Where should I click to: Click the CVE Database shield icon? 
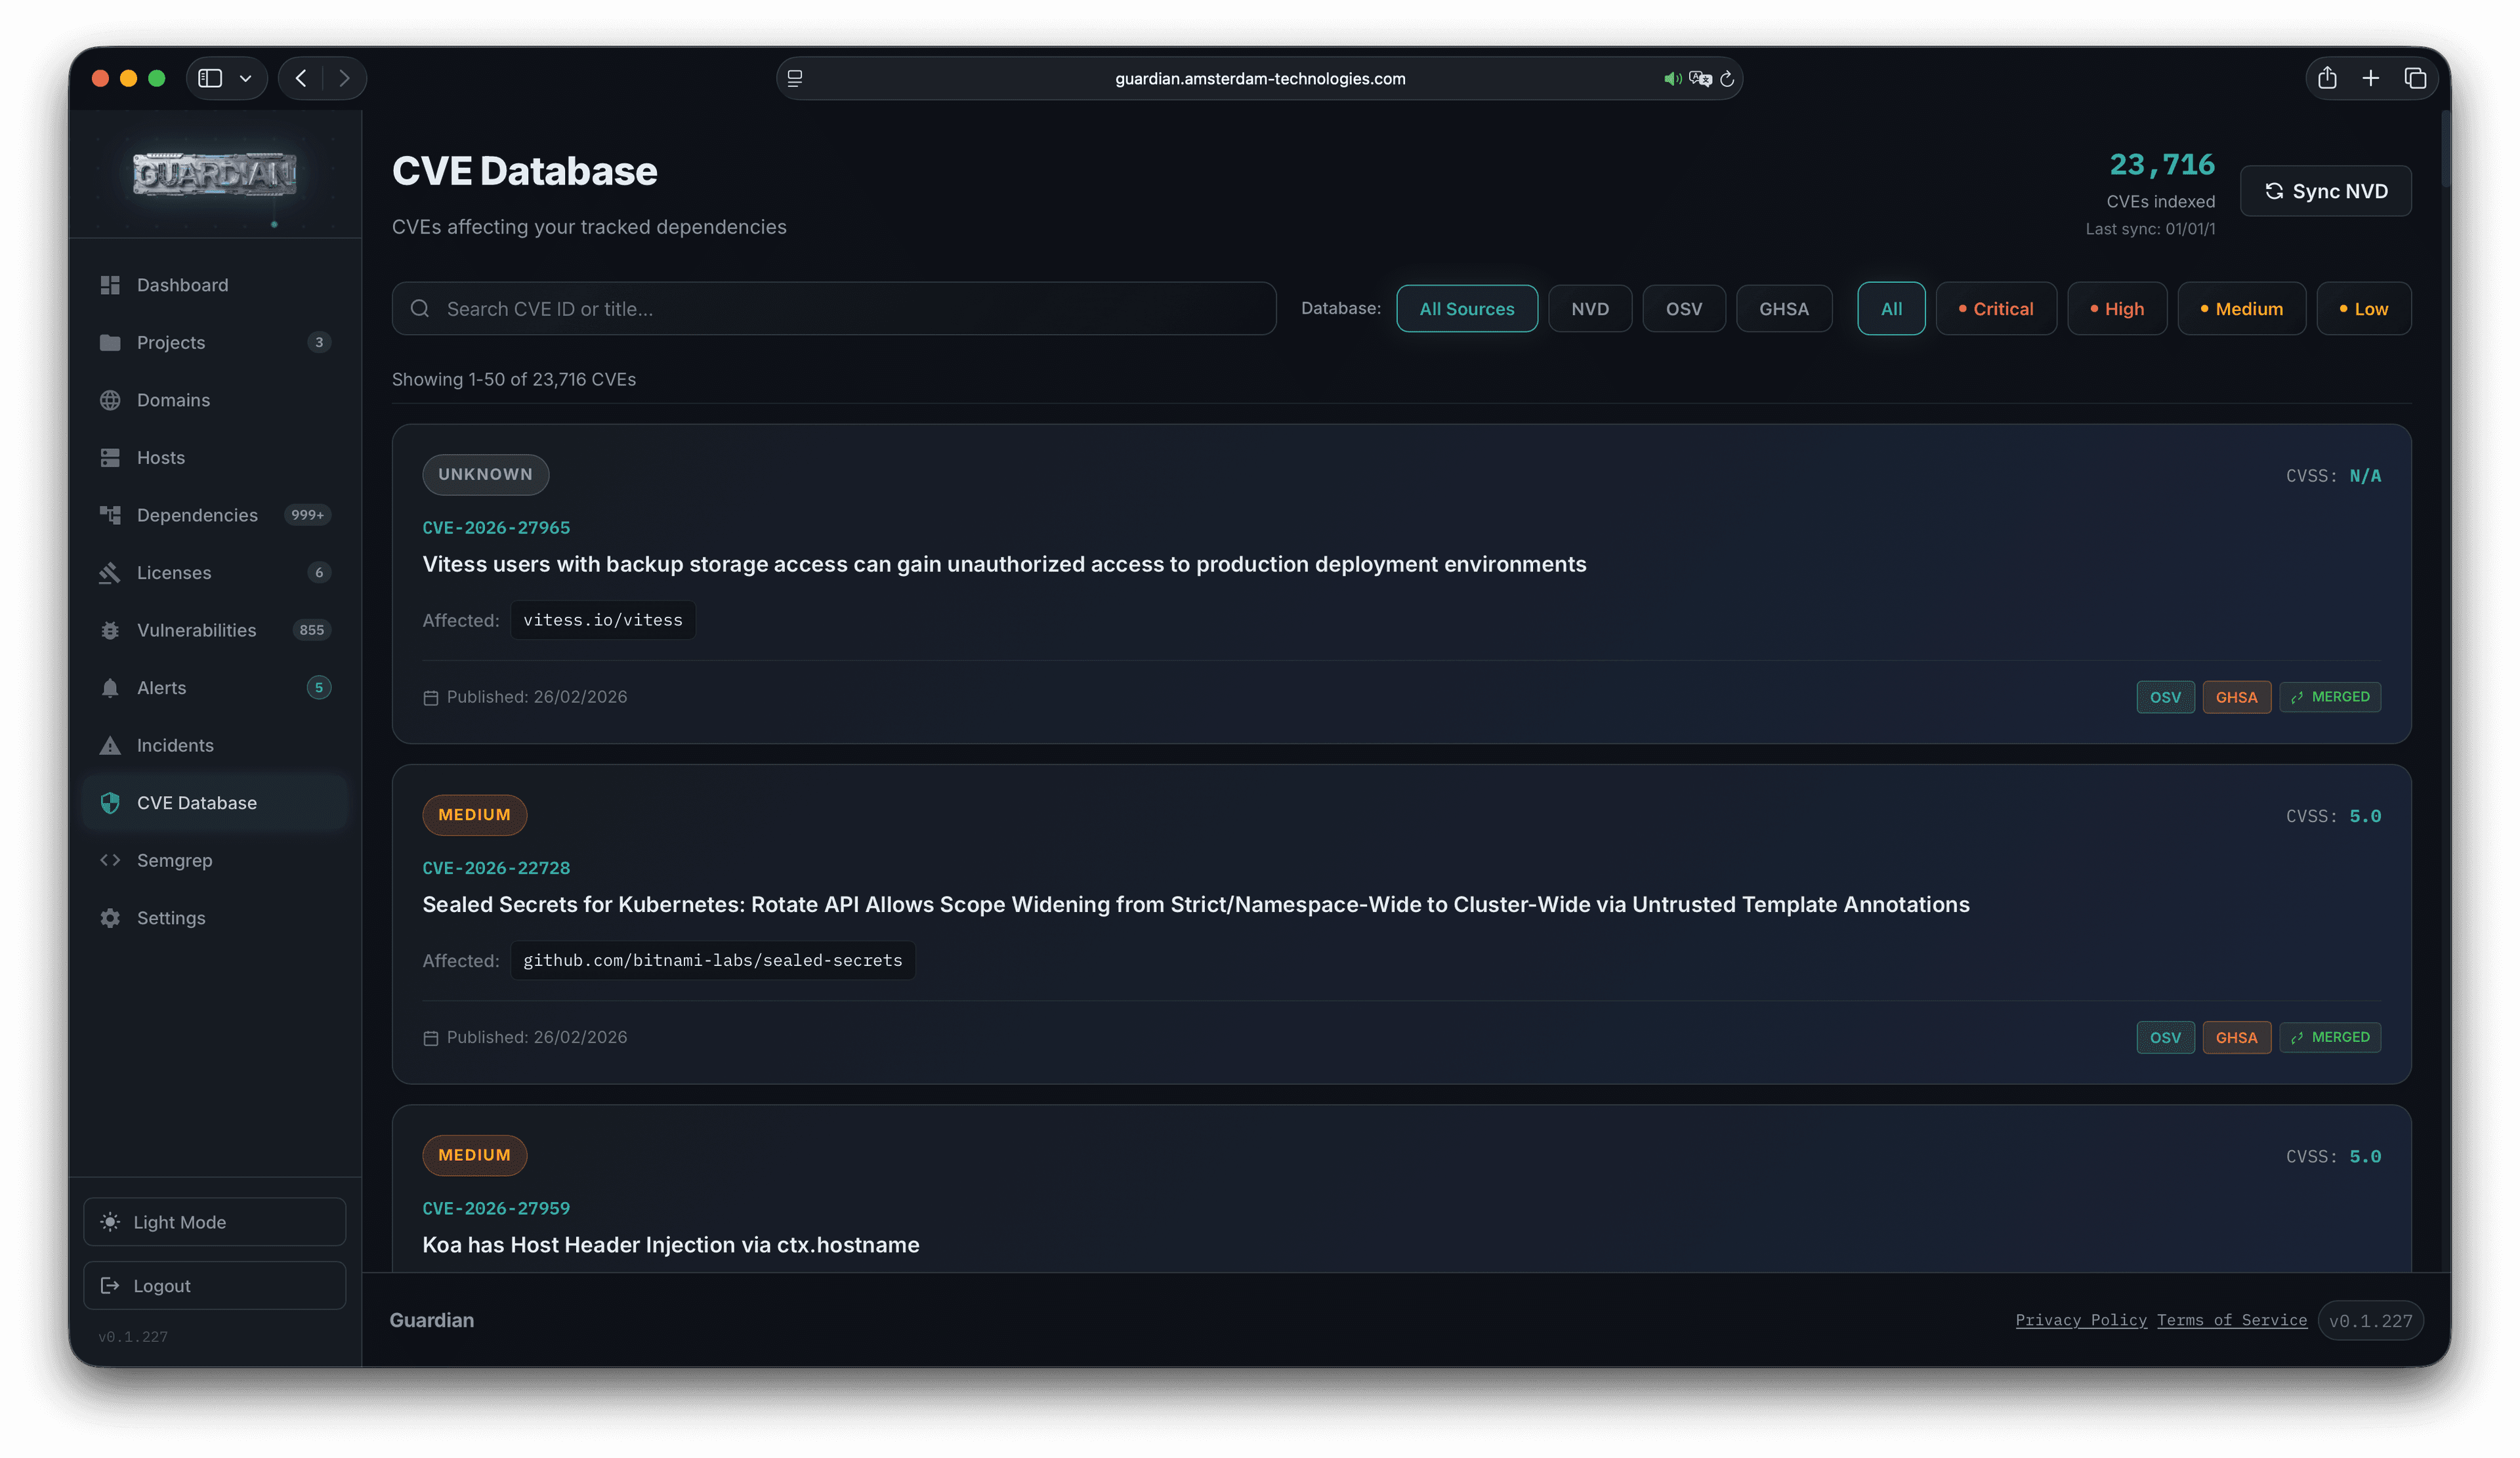pyautogui.click(x=110, y=803)
